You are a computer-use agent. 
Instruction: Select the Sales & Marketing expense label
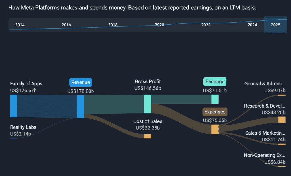[x=265, y=133]
